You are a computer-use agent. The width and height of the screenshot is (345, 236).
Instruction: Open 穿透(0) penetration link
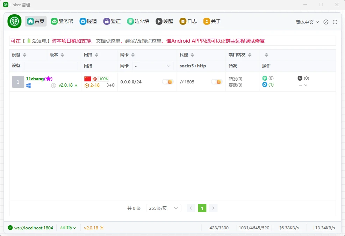236,85
